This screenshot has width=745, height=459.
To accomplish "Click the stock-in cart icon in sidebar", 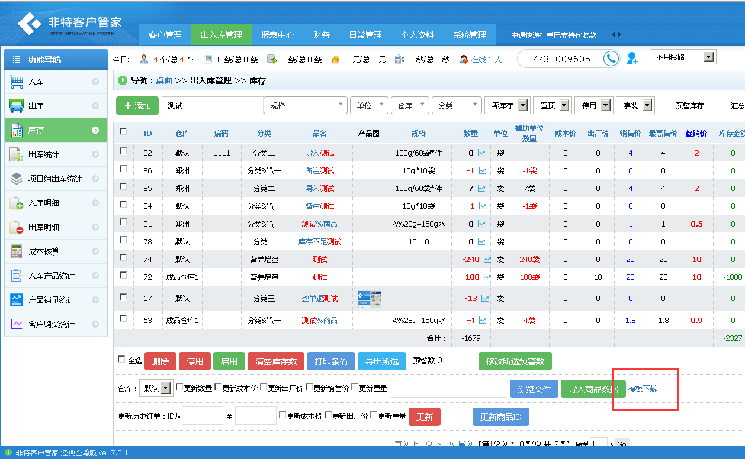I will [17, 82].
